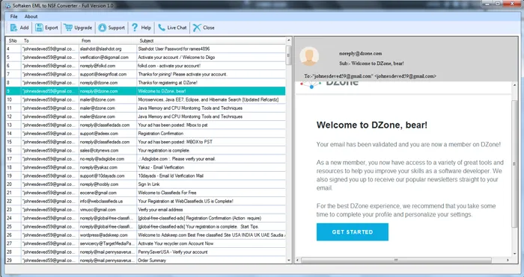The width and height of the screenshot is (524, 277).
Task: Select email 'Slashdot User Password for rames4896'
Action: tap(146, 49)
